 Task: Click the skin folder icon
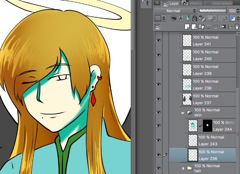click(190, 112)
